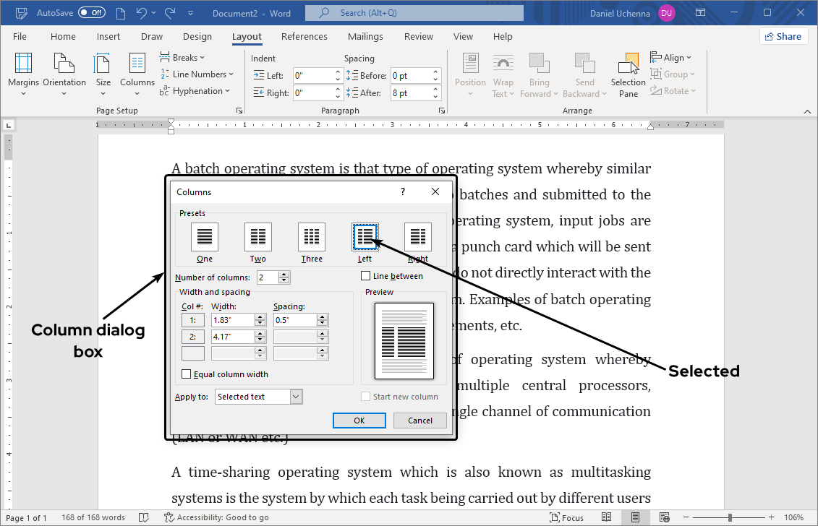Open the Breaks dropdown menu
This screenshot has width=818, height=526.
pyautogui.click(x=182, y=58)
